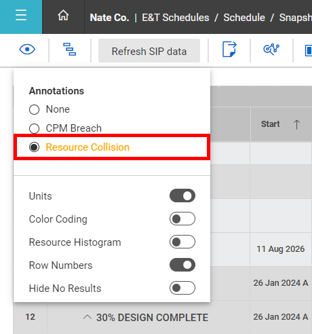Click the partially visible blue panel icon

[x=309, y=50]
